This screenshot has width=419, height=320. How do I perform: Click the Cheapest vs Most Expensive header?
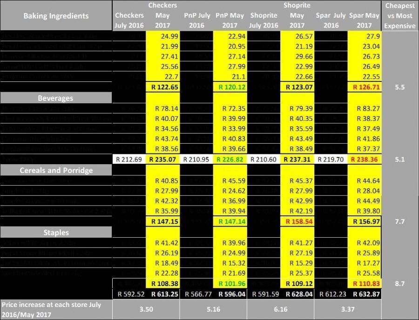399,16
